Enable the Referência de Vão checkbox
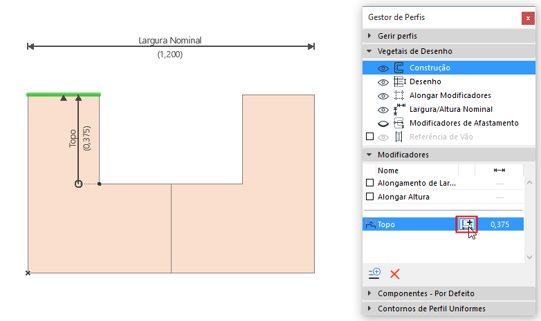The image size is (541, 321). click(369, 137)
